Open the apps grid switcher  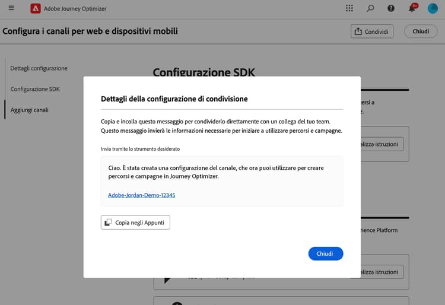pos(349,8)
